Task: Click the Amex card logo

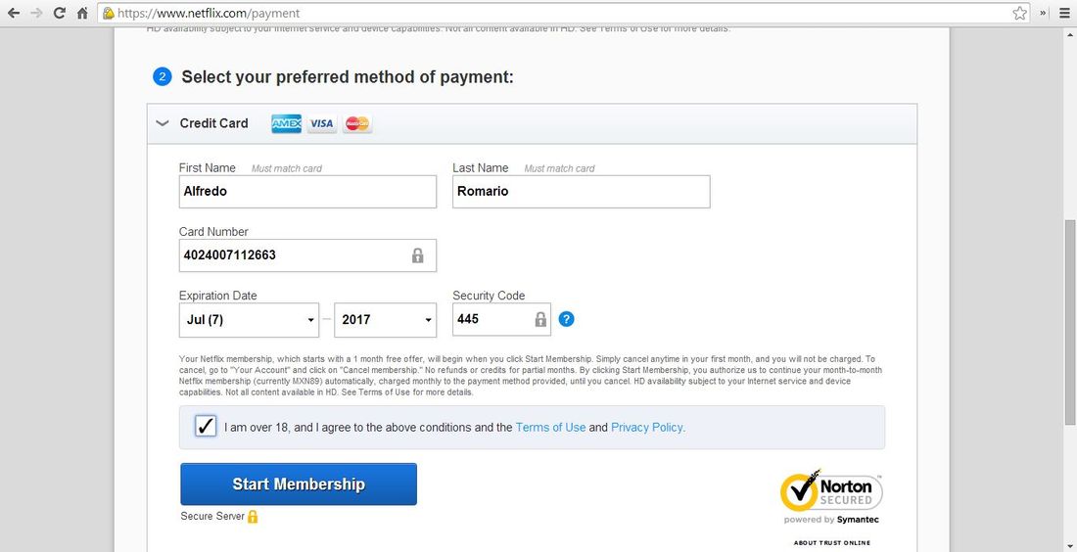Action: [287, 123]
